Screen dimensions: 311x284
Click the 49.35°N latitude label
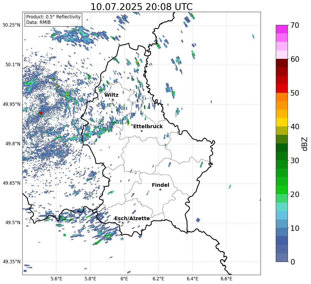click(12, 262)
